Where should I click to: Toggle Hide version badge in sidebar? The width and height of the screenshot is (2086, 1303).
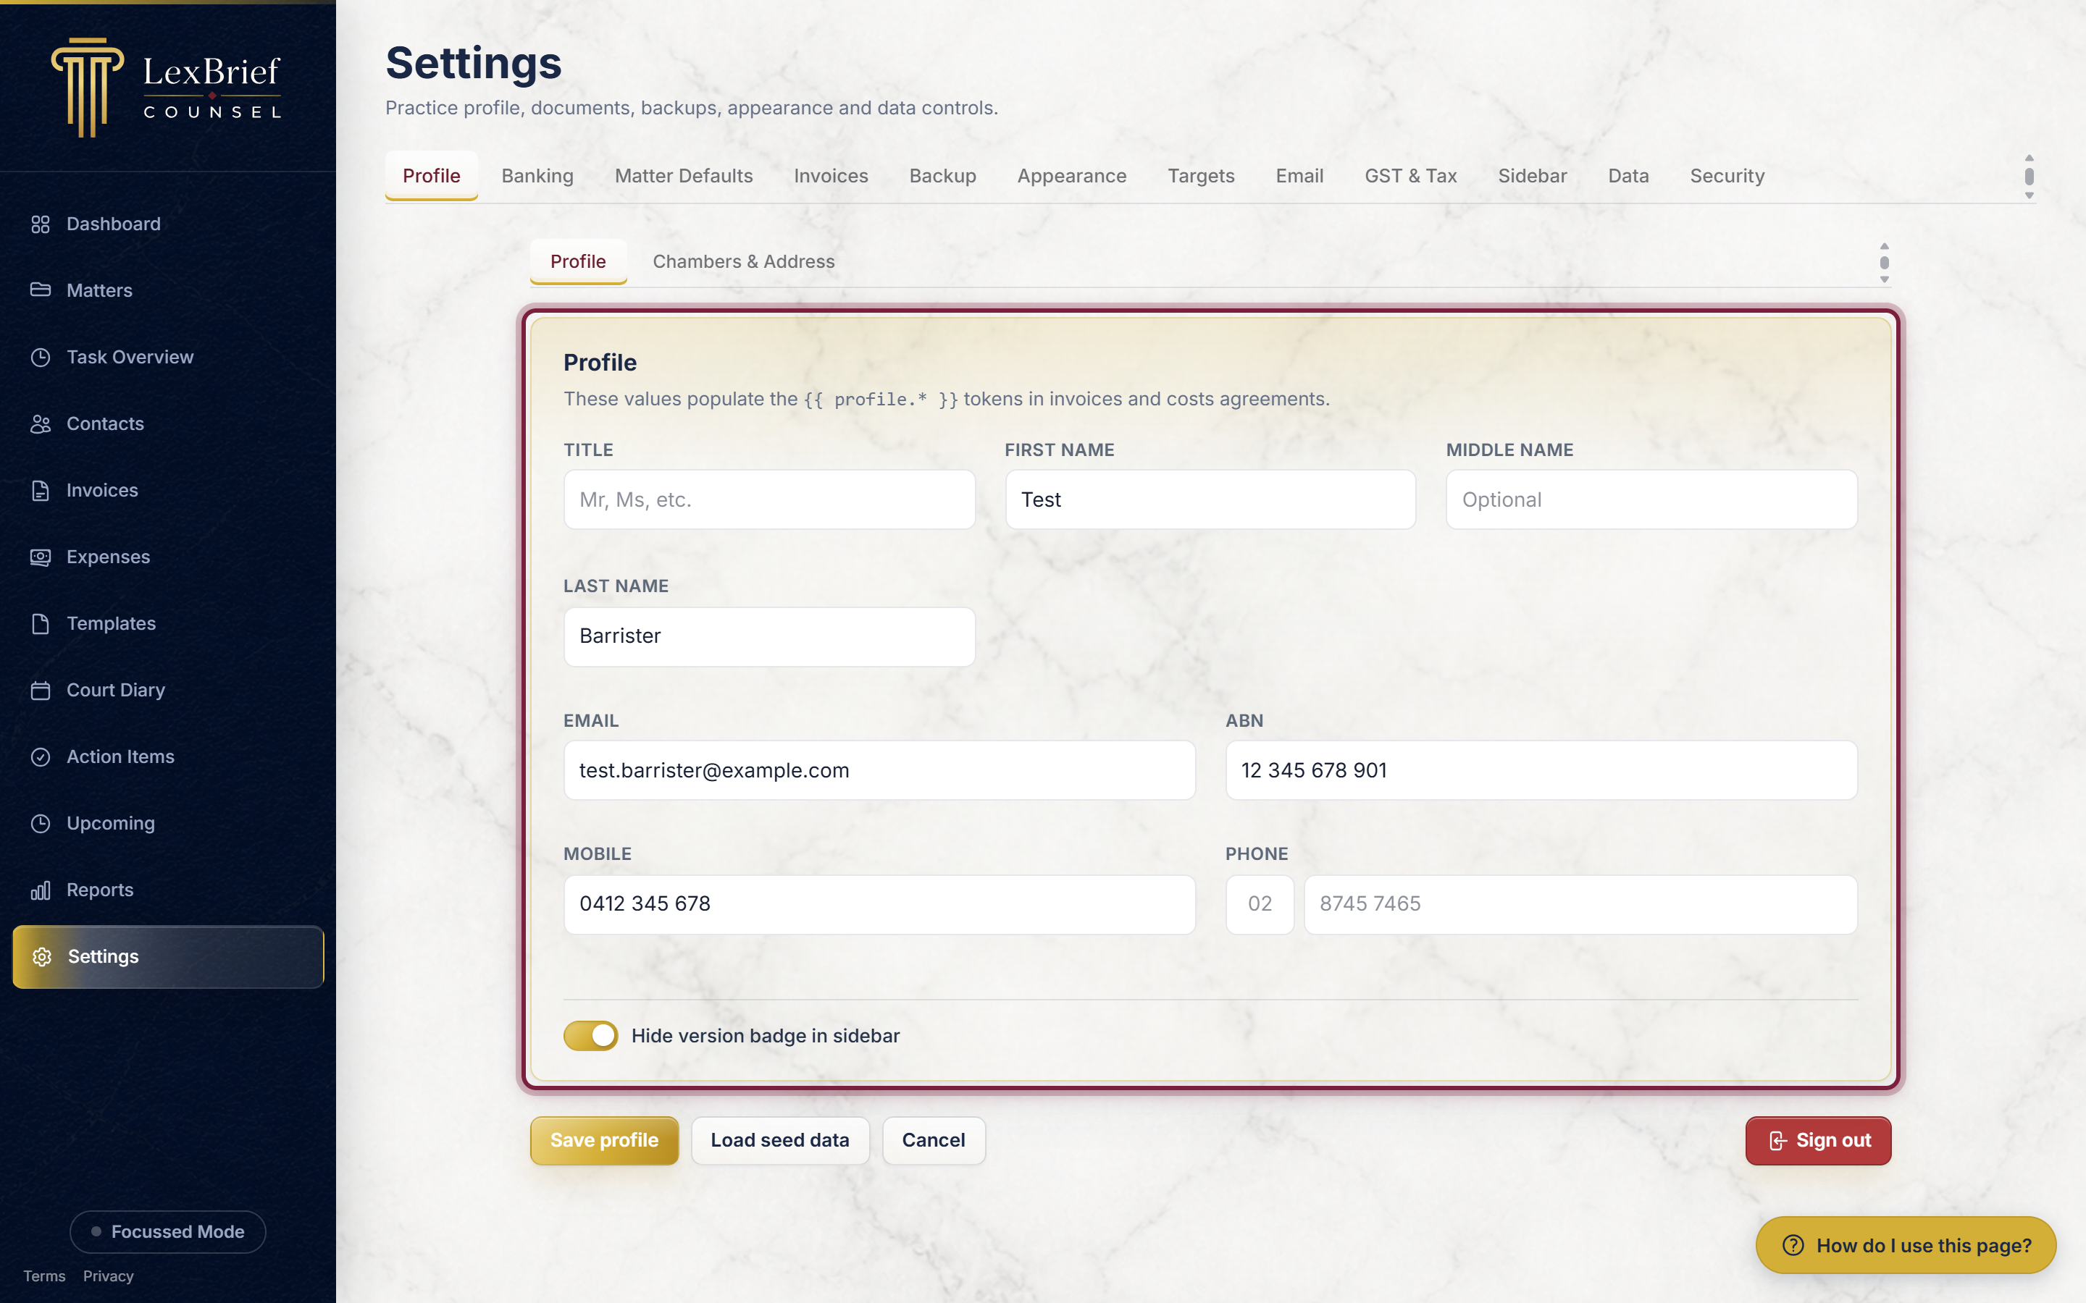pyautogui.click(x=590, y=1036)
